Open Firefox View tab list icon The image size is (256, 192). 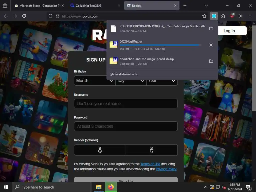pyautogui.click(x=5, y=5)
